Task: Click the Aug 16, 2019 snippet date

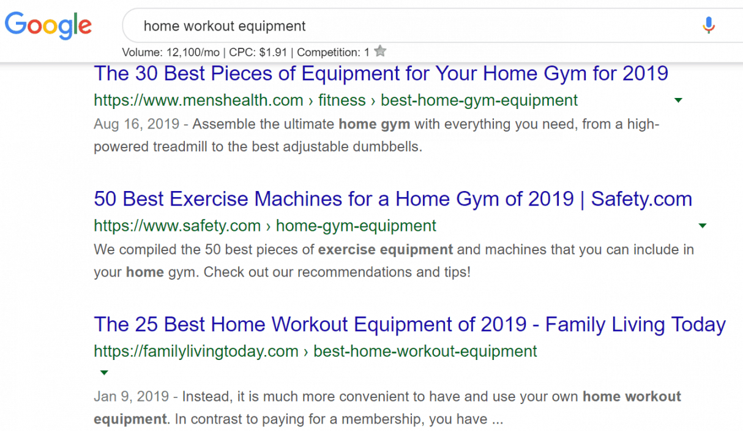Action: pyautogui.click(x=136, y=124)
